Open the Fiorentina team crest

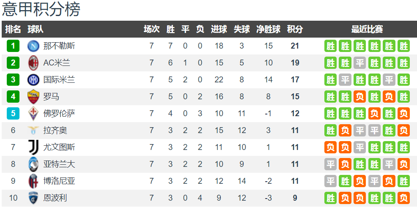pos(33,114)
